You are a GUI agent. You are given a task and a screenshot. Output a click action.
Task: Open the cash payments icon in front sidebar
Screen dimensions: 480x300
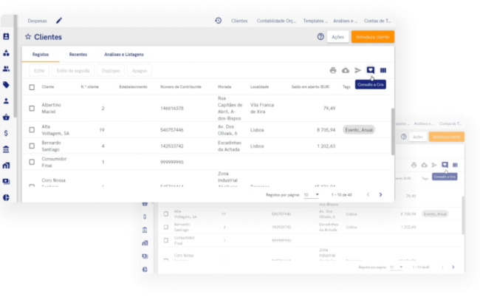click(6, 182)
